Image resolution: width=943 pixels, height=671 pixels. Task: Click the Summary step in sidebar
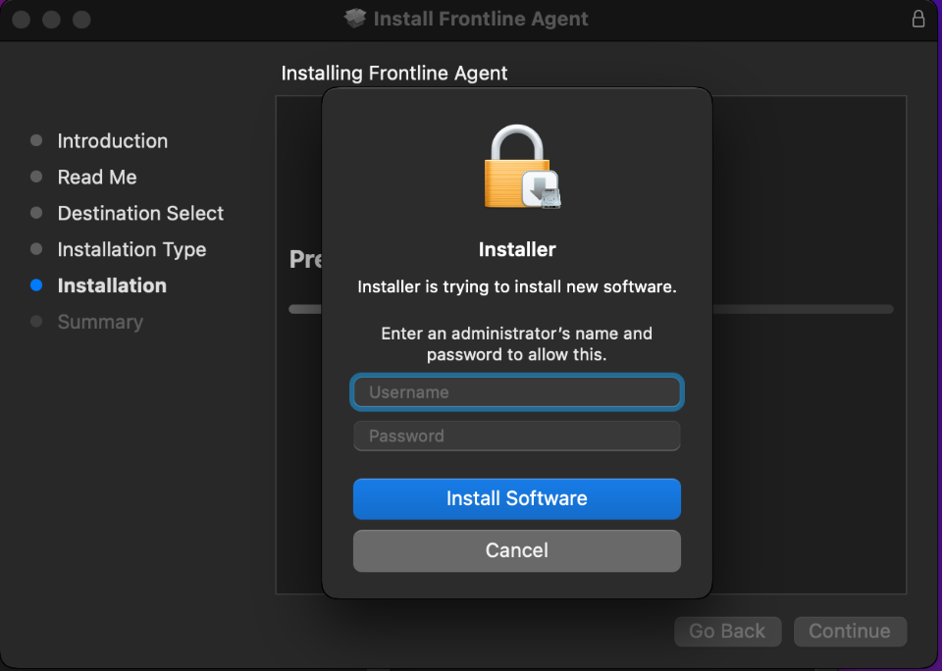pyautogui.click(x=100, y=322)
